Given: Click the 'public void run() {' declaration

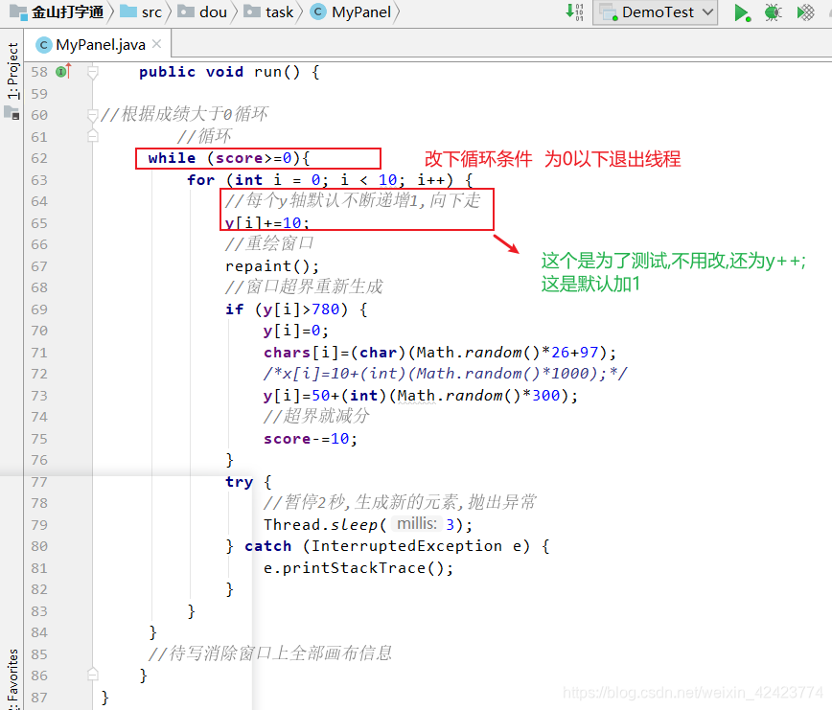Looking at the screenshot, I should pyautogui.click(x=229, y=72).
